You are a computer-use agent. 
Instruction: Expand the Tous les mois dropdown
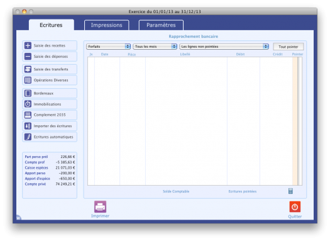pos(155,47)
